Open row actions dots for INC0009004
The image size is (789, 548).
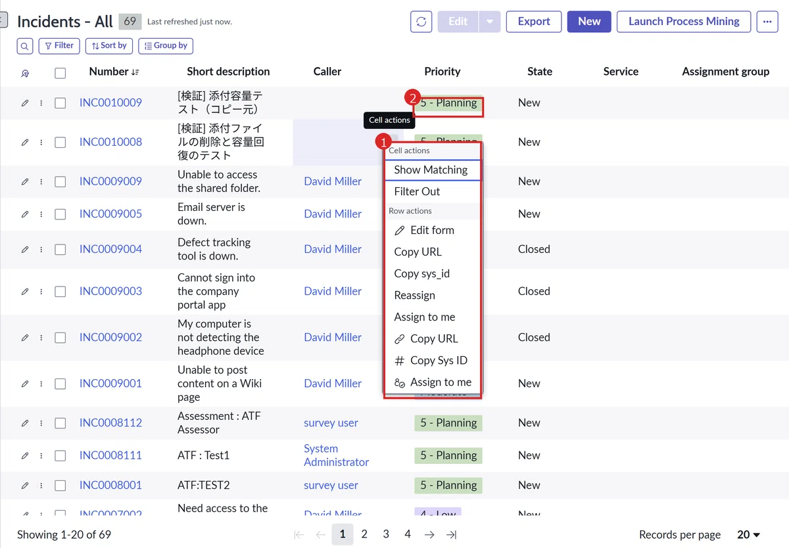pos(41,250)
